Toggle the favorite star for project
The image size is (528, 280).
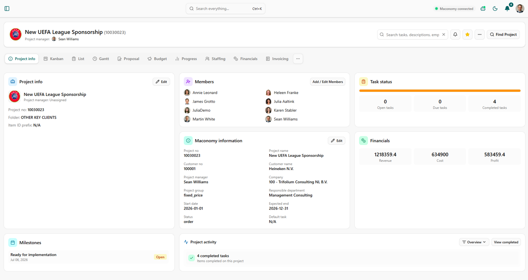(x=467, y=35)
